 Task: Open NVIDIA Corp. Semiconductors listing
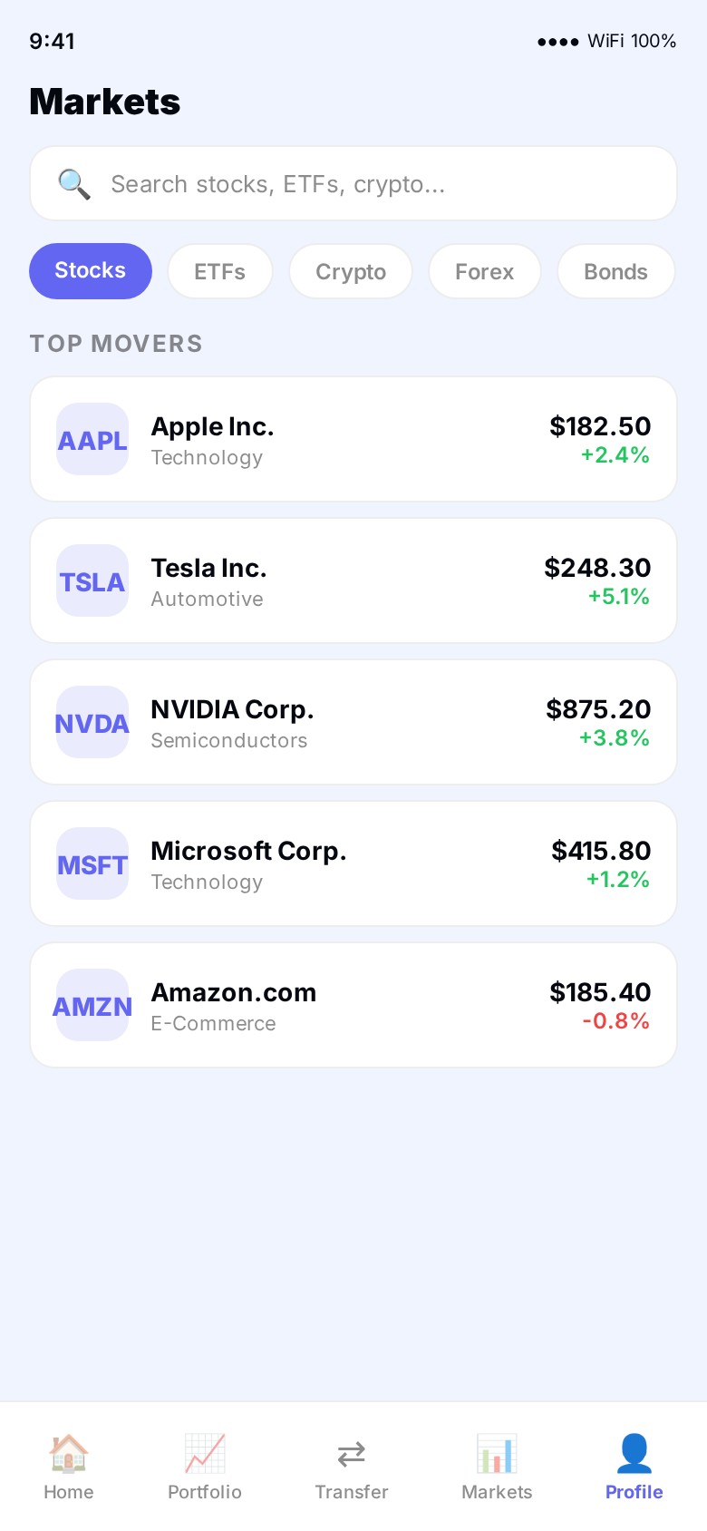click(353, 723)
